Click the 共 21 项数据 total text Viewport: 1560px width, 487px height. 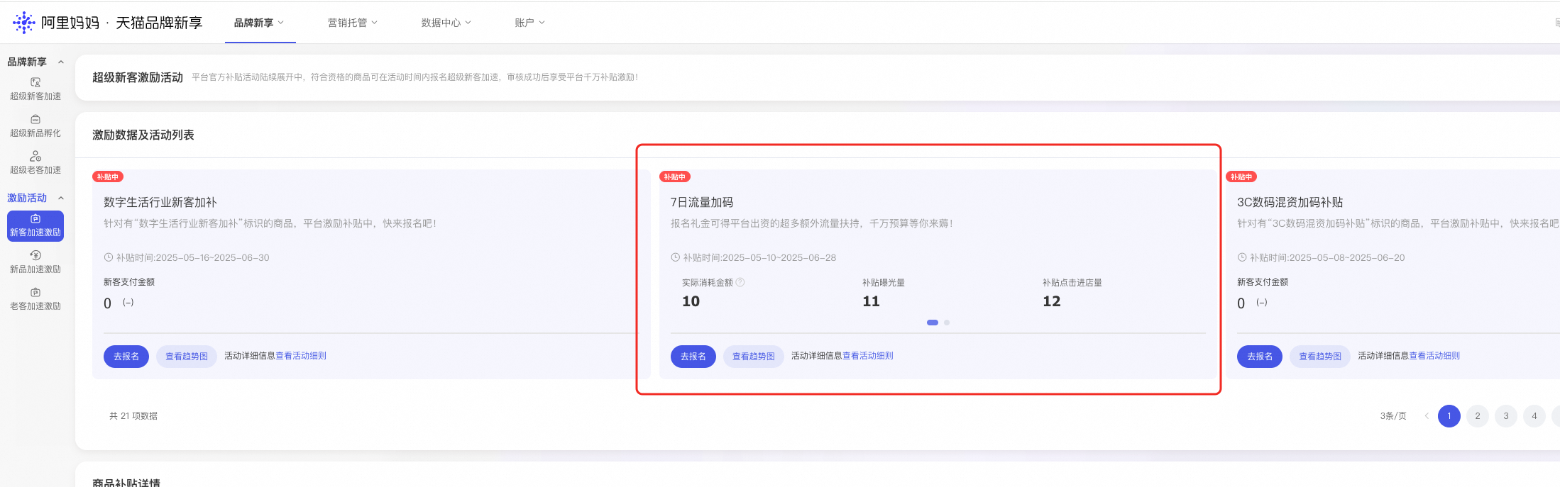point(133,416)
